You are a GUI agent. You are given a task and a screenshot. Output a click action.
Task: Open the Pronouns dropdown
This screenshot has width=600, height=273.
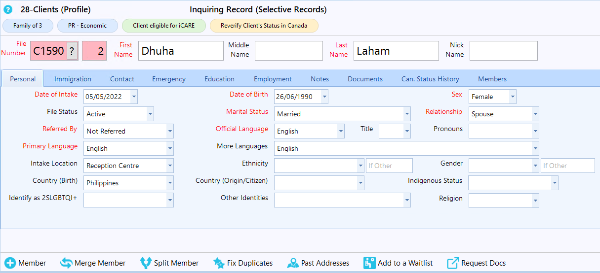[535, 131]
